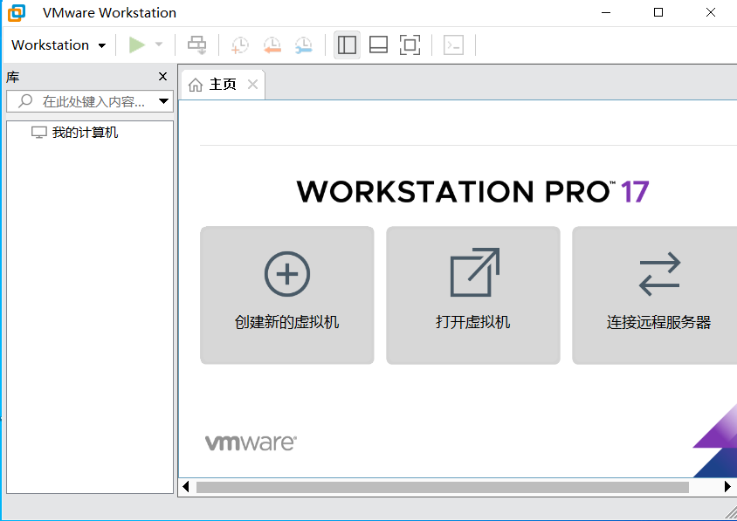Click 打开虚拟机 tile
Viewport: 737px width, 521px height.
pos(472,295)
